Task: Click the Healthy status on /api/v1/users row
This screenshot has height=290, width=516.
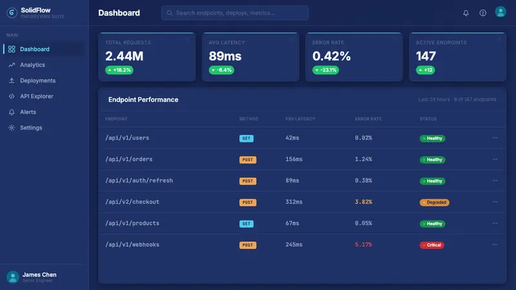Action: tap(432, 139)
